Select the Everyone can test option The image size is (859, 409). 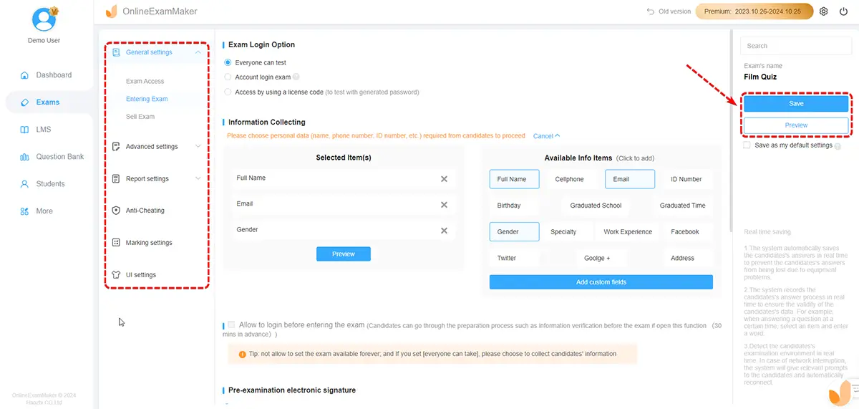point(228,63)
